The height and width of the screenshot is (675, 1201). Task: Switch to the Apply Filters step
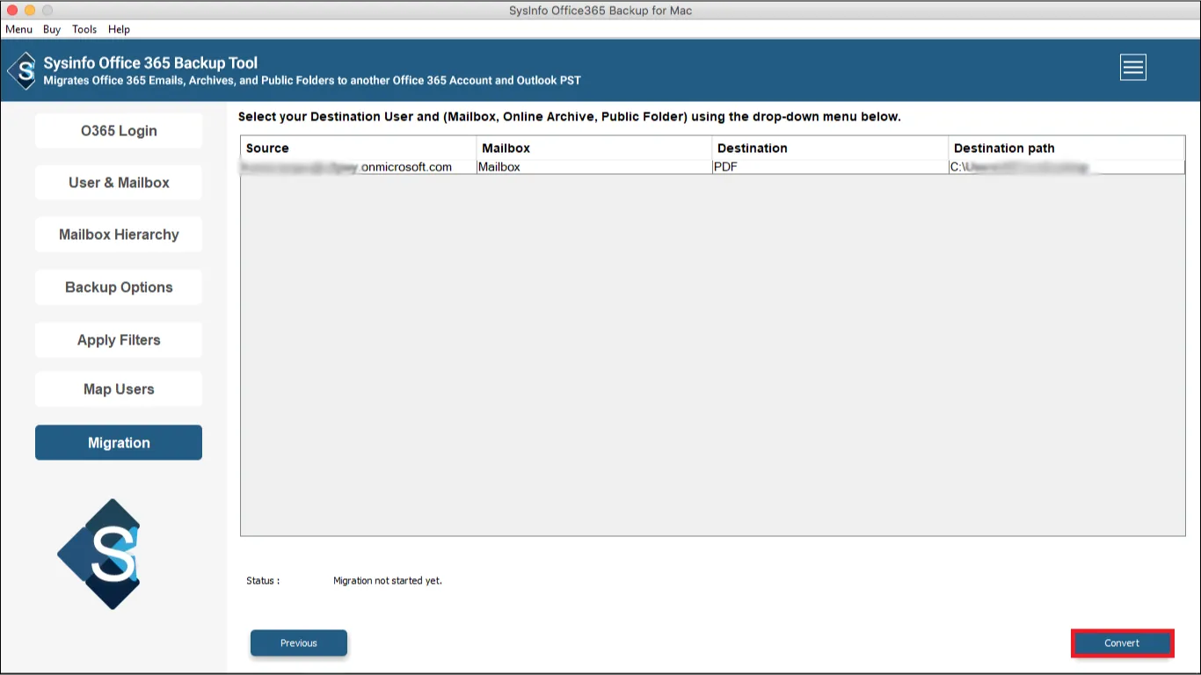click(x=119, y=340)
